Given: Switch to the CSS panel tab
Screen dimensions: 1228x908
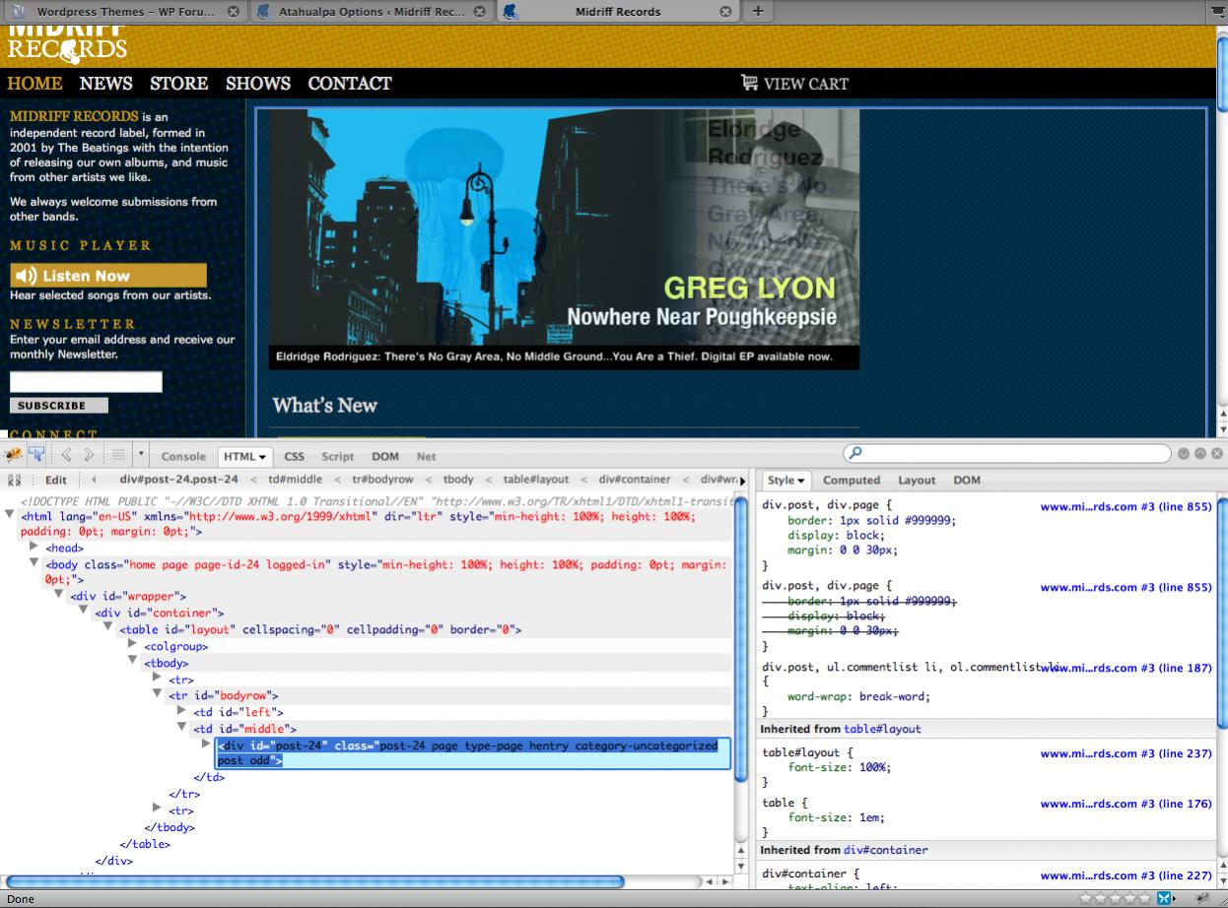Looking at the screenshot, I should pyautogui.click(x=294, y=456).
